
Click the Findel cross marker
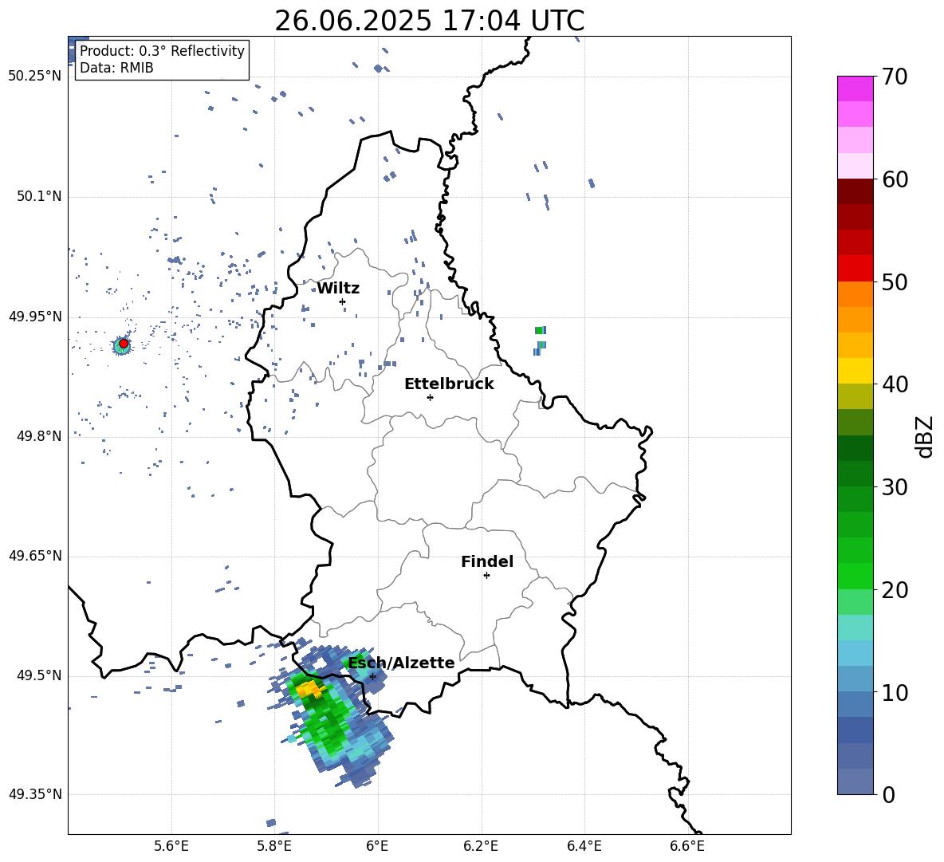point(486,576)
